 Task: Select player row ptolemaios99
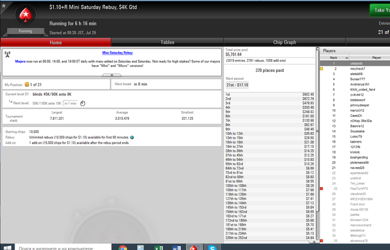(355, 163)
